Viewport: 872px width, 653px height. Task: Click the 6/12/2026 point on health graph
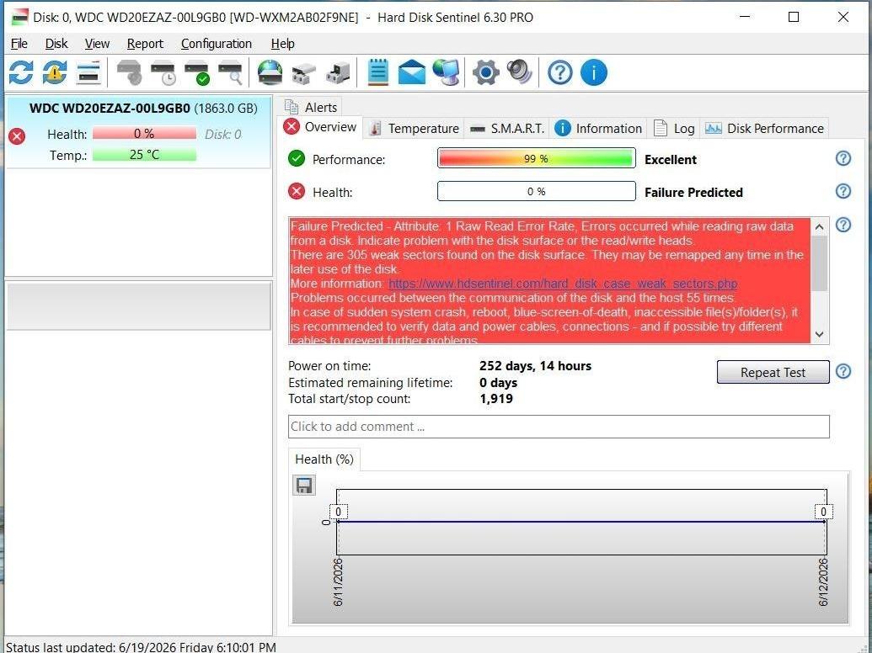point(824,522)
